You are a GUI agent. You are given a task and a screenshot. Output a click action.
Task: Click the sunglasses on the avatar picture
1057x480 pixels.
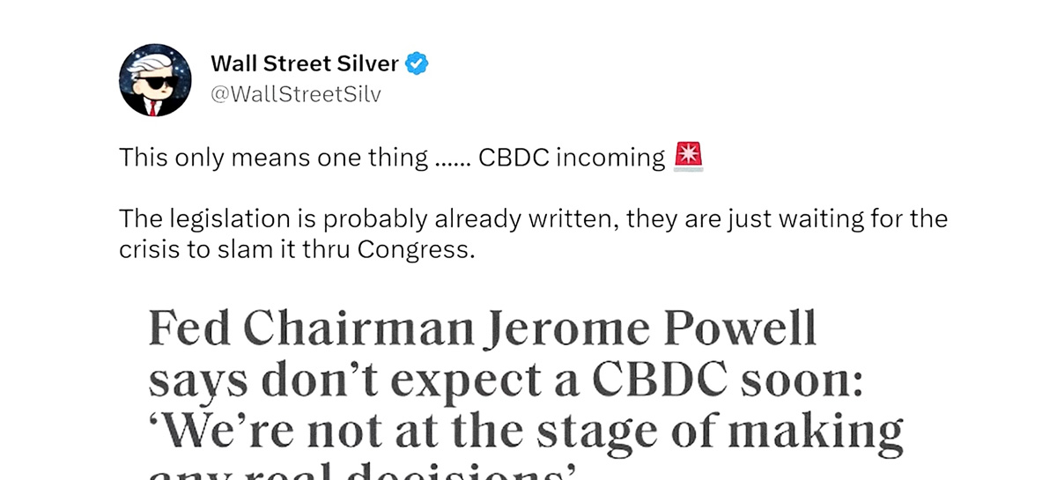click(x=153, y=83)
